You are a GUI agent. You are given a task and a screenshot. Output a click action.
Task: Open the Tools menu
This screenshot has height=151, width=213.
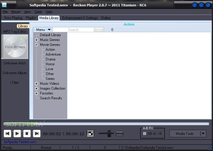point(38,12)
